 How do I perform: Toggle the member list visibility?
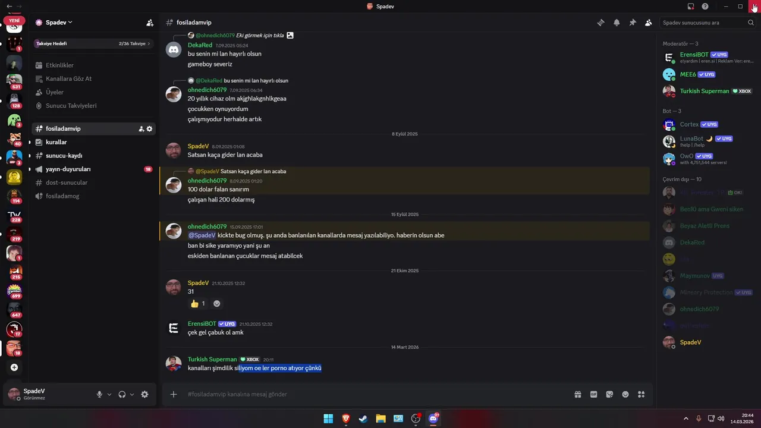click(x=649, y=23)
